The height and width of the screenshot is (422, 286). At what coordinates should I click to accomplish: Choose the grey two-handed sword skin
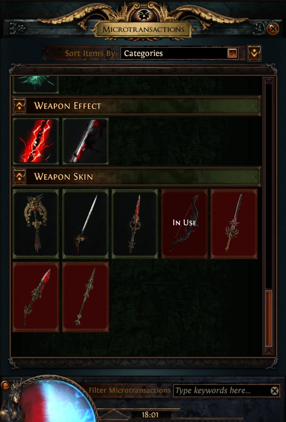click(234, 224)
